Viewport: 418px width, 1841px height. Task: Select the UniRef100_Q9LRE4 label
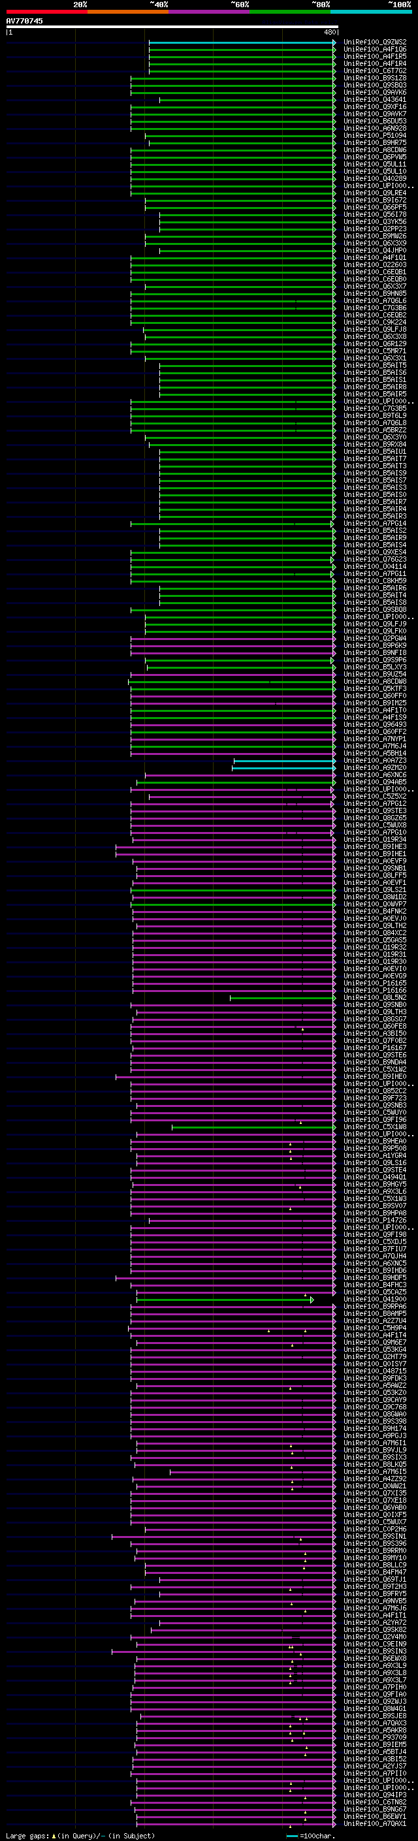(374, 193)
